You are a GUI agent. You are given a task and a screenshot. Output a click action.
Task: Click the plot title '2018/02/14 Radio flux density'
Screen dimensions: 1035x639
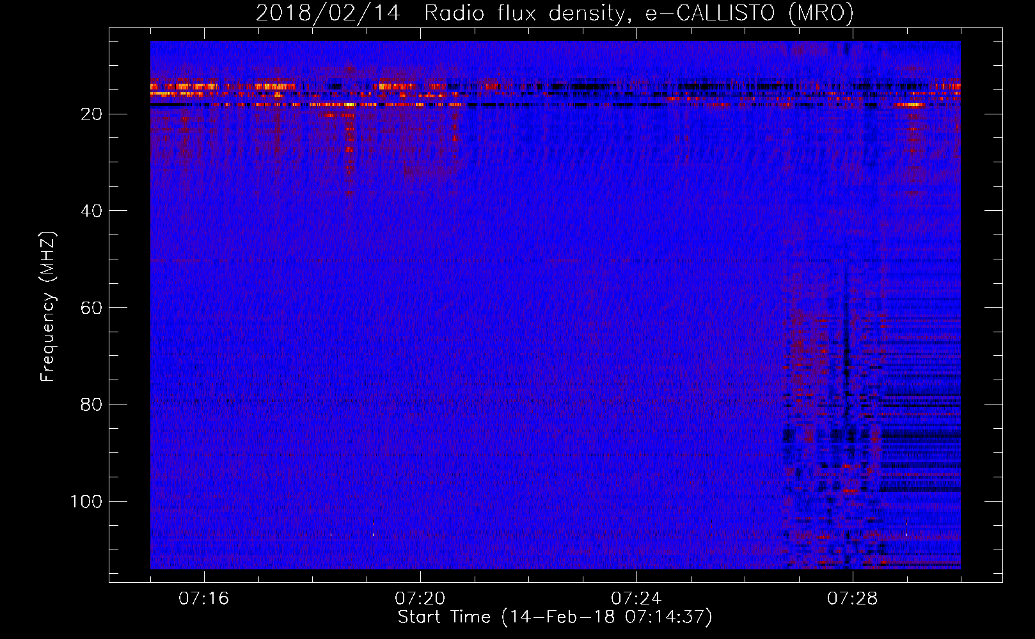(555, 13)
